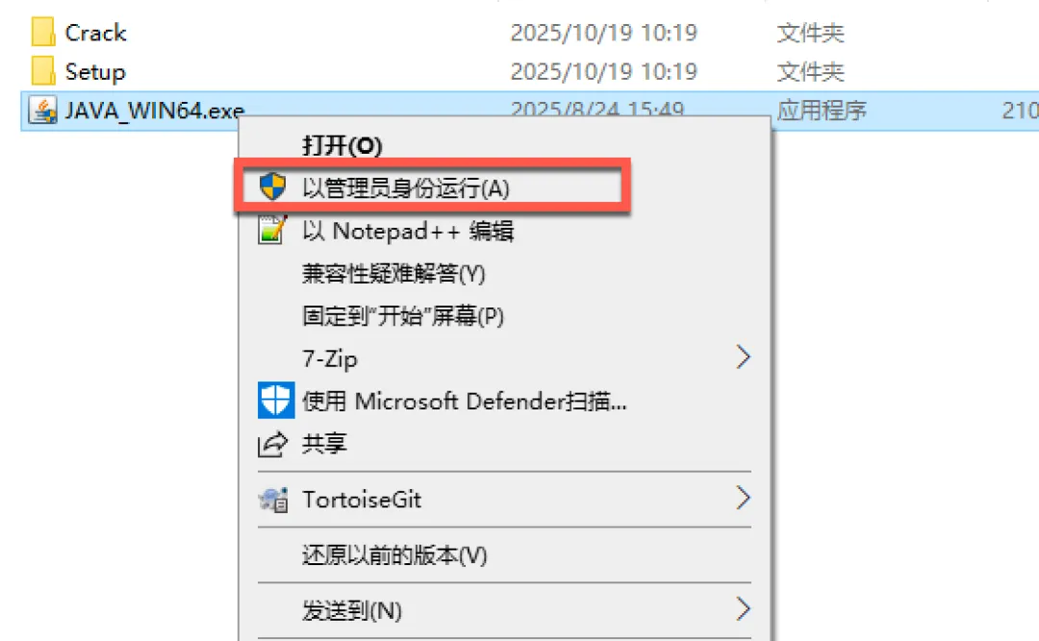Choose 兼容性疑难解答(Y) menu item
This screenshot has width=1039, height=641.
tap(393, 274)
